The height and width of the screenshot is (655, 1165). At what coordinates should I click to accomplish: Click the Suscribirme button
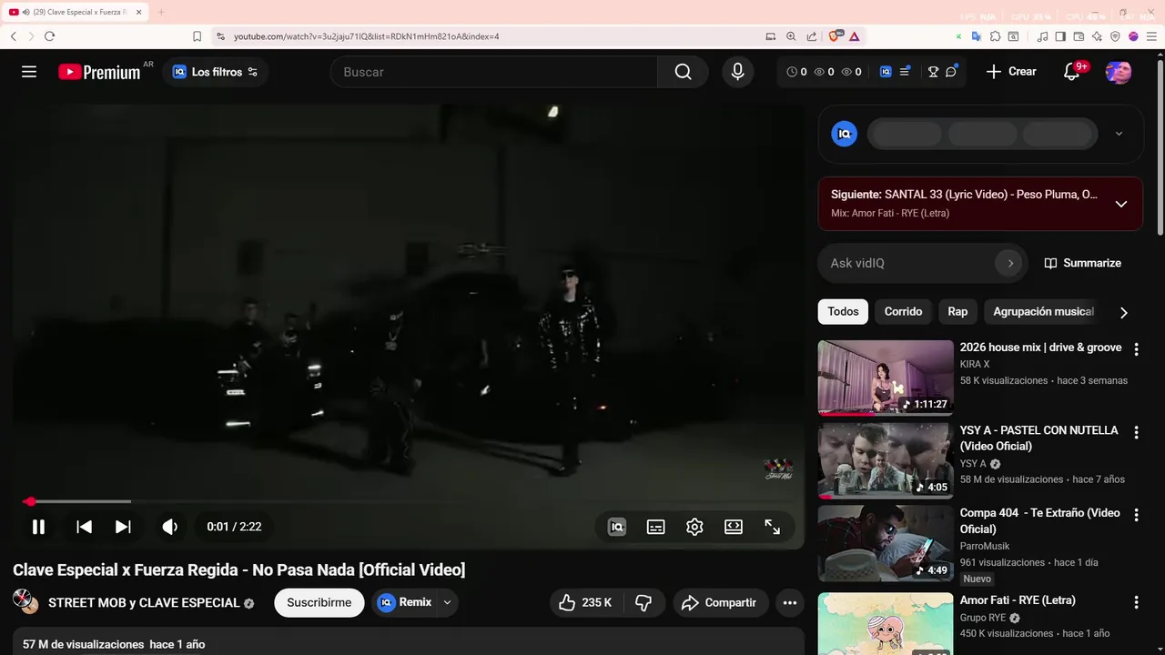coord(319,602)
